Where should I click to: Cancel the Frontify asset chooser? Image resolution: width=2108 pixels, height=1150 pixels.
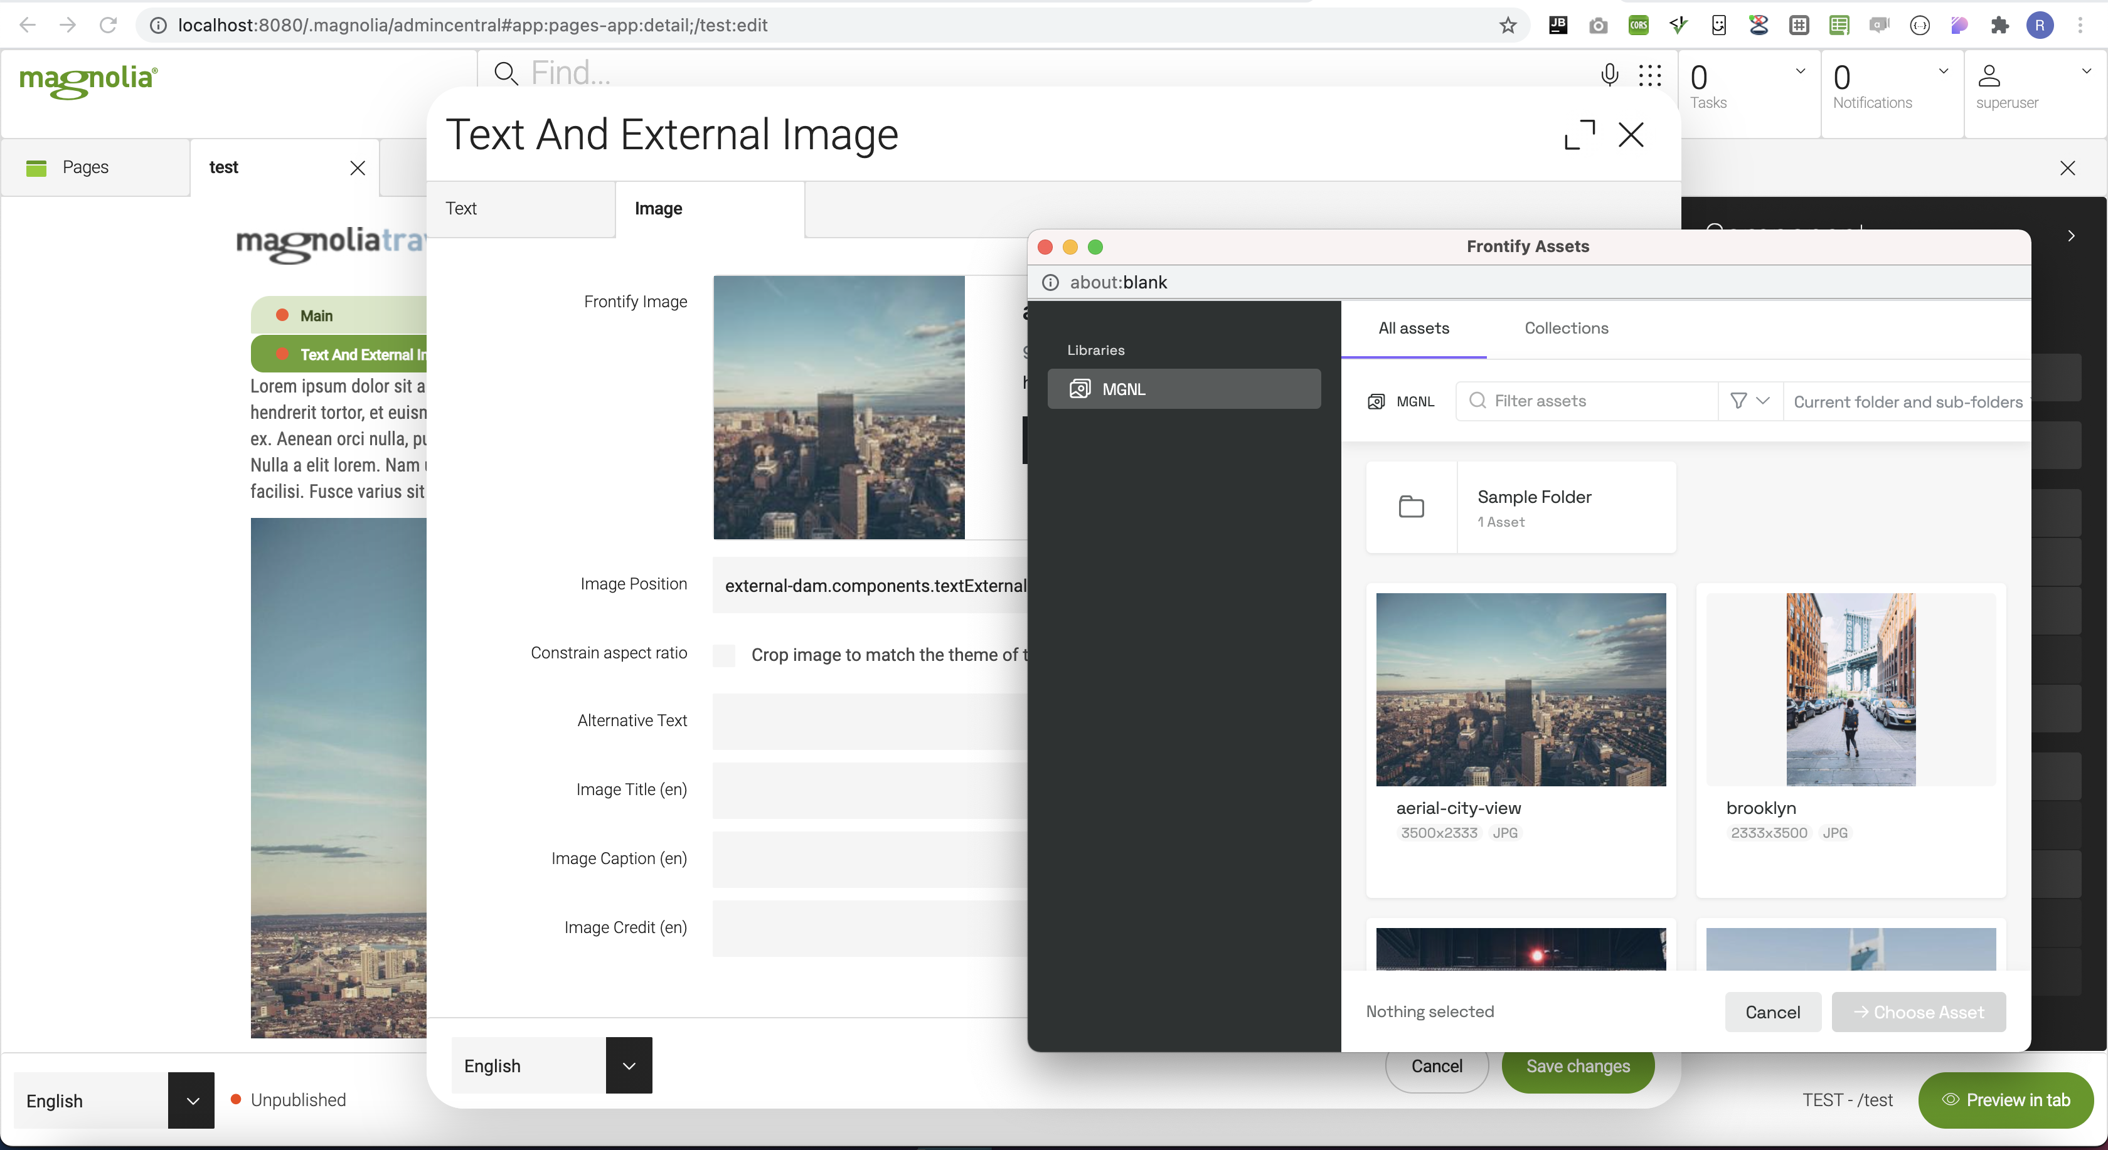click(x=1772, y=1012)
